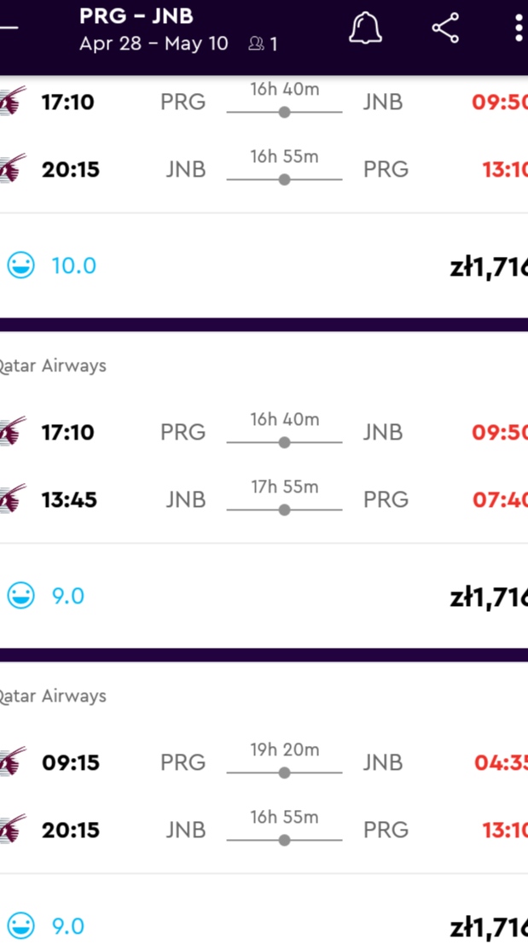Tap the 10.0 rating smiley face
The width and height of the screenshot is (528, 944).
21,265
